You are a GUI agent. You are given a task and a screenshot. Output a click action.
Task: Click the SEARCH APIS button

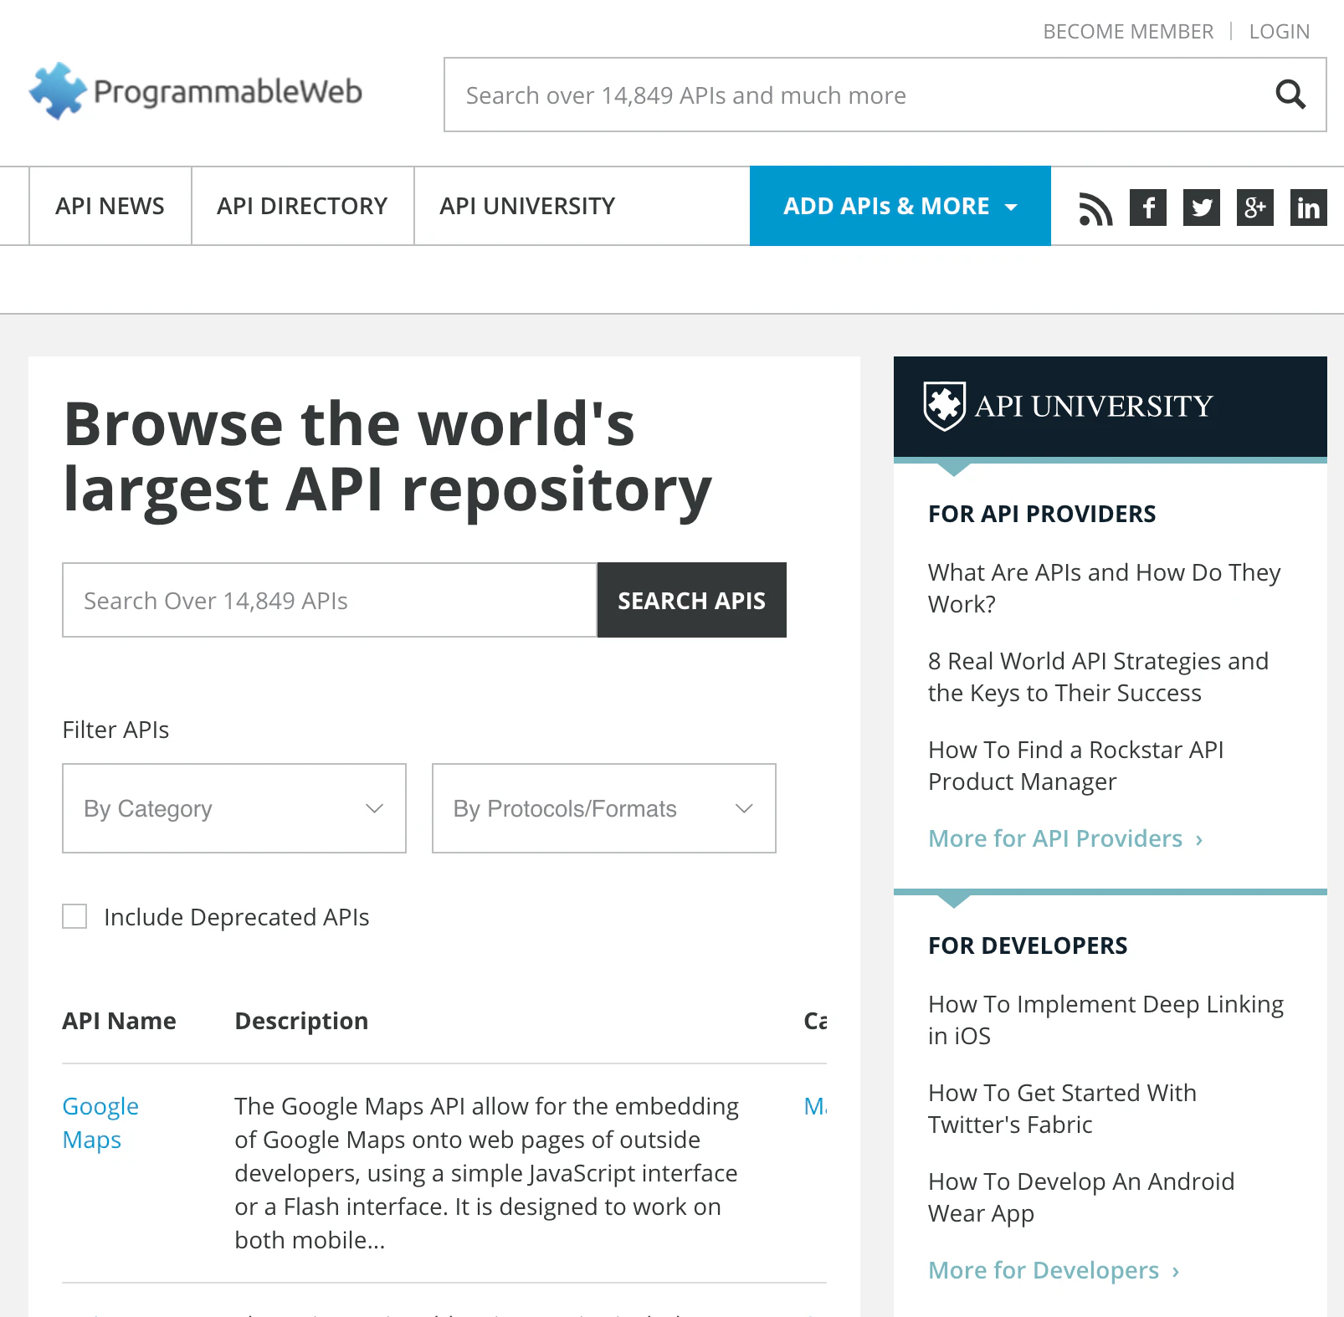pos(691,600)
